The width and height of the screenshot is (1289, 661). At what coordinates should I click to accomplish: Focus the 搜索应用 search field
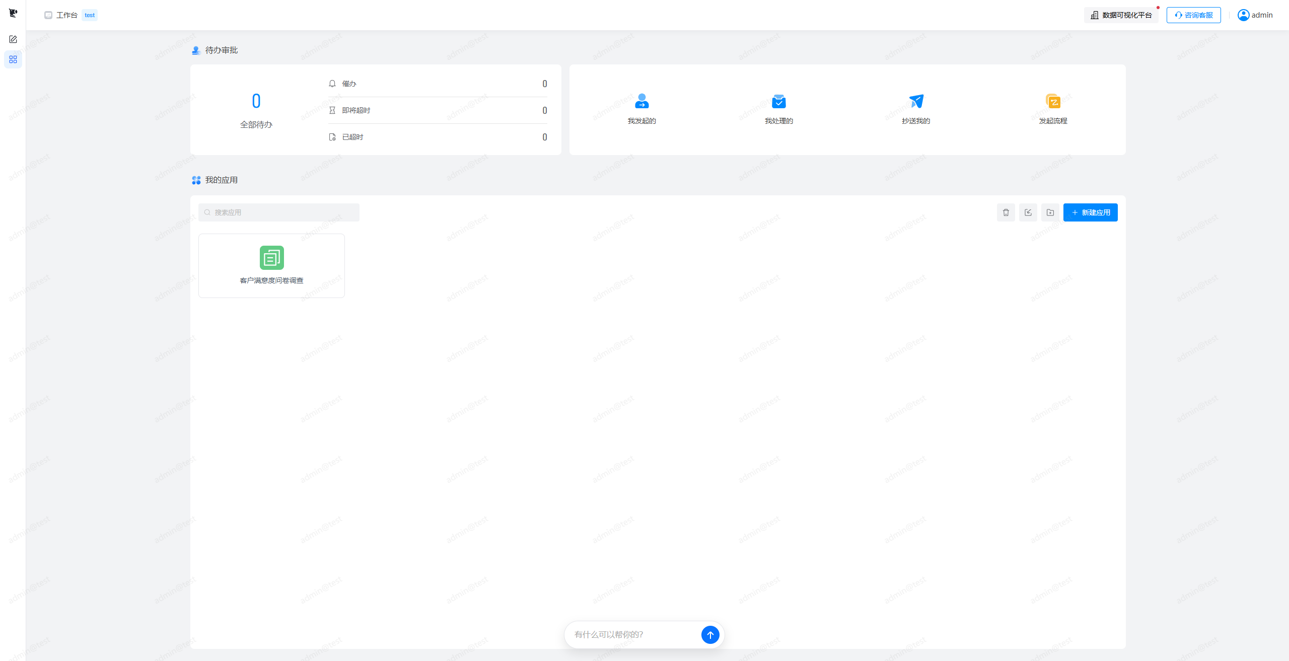[279, 212]
